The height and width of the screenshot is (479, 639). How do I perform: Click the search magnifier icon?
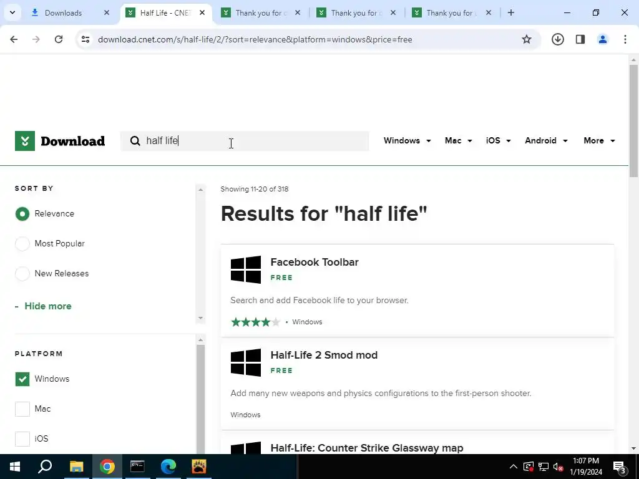135,141
